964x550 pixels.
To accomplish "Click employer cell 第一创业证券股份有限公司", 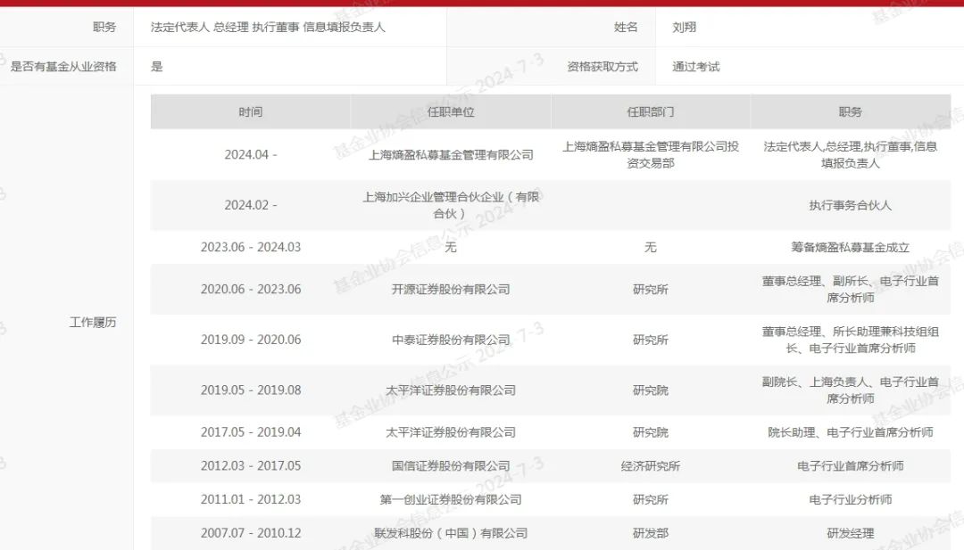I will tap(451, 500).
